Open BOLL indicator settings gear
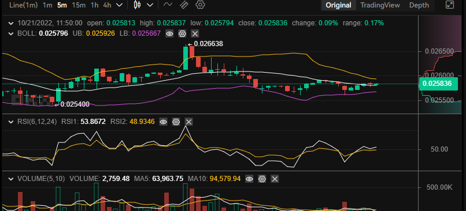 coord(182,33)
